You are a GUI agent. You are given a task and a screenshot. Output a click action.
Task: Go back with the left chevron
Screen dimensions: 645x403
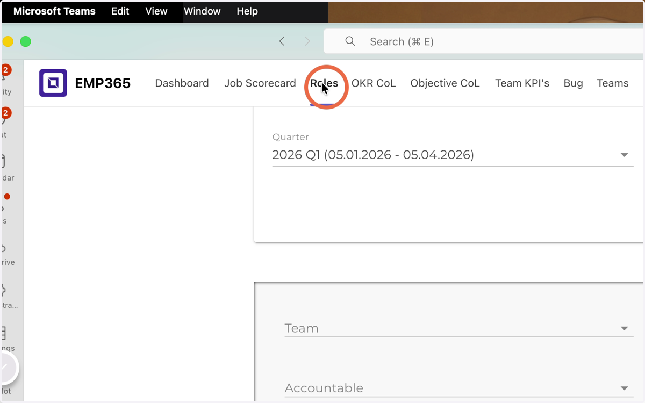click(282, 41)
